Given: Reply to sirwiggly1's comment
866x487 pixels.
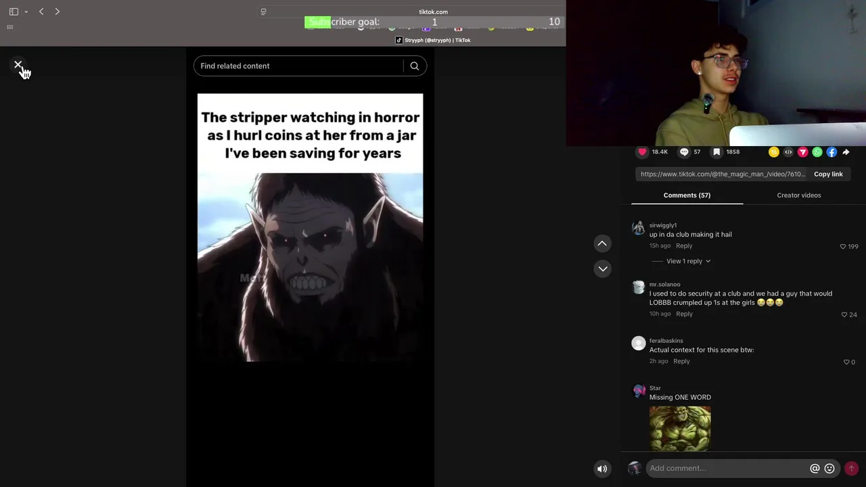Looking at the screenshot, I should pos(684,246).
